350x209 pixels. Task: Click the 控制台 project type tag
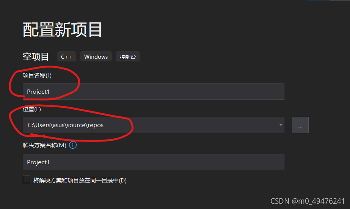click(x=128, y=57)
